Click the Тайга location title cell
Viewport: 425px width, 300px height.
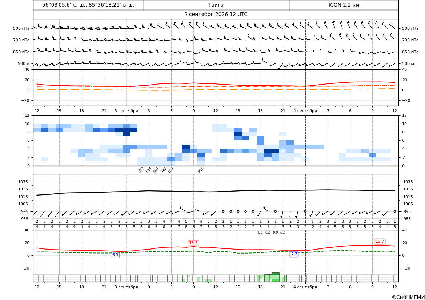(x=216, y=5)
